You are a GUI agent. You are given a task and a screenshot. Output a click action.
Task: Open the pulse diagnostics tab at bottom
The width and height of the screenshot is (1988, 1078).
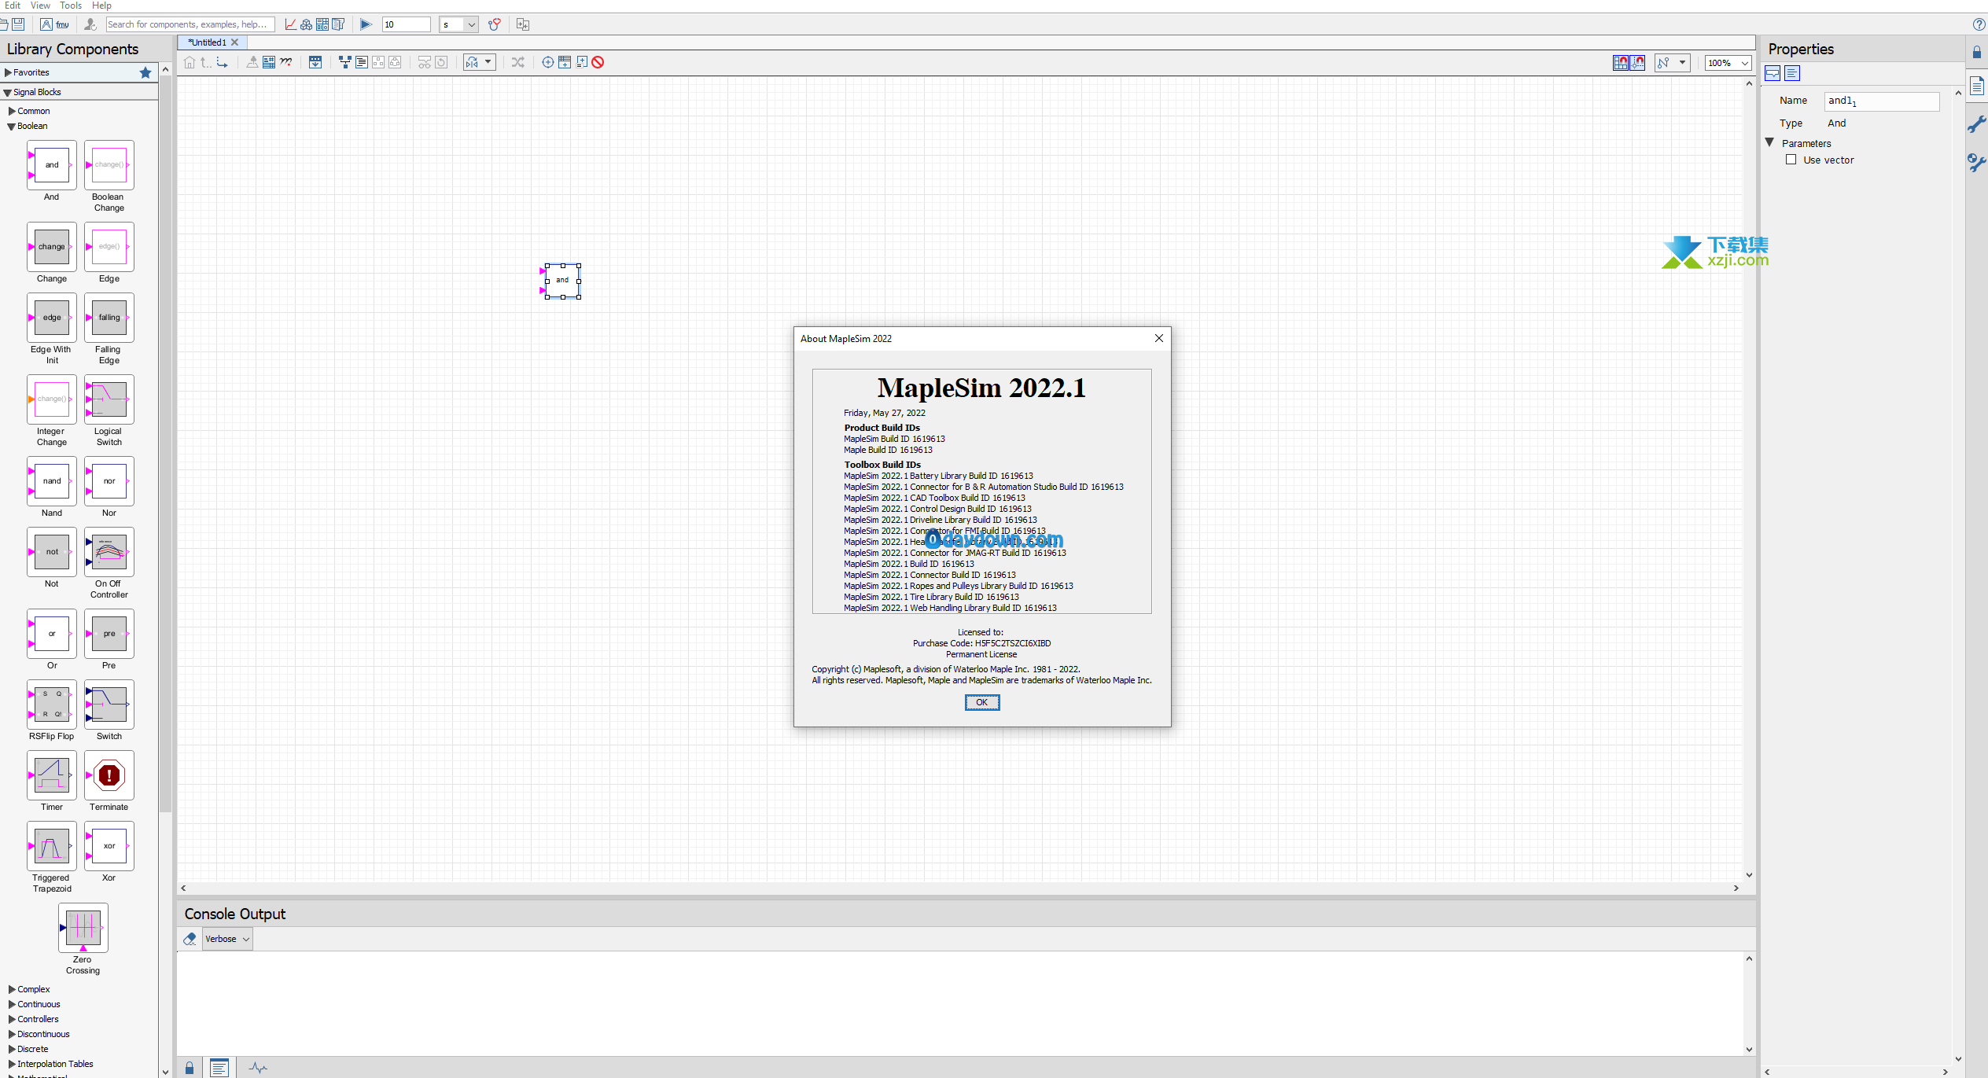(x=258, y=1068)
